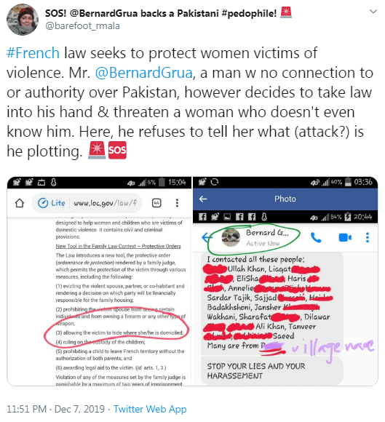This screenshot has width=385, height=422.
Task: Open the left loc.gov screenshot image
Action: tap(100, 282)
